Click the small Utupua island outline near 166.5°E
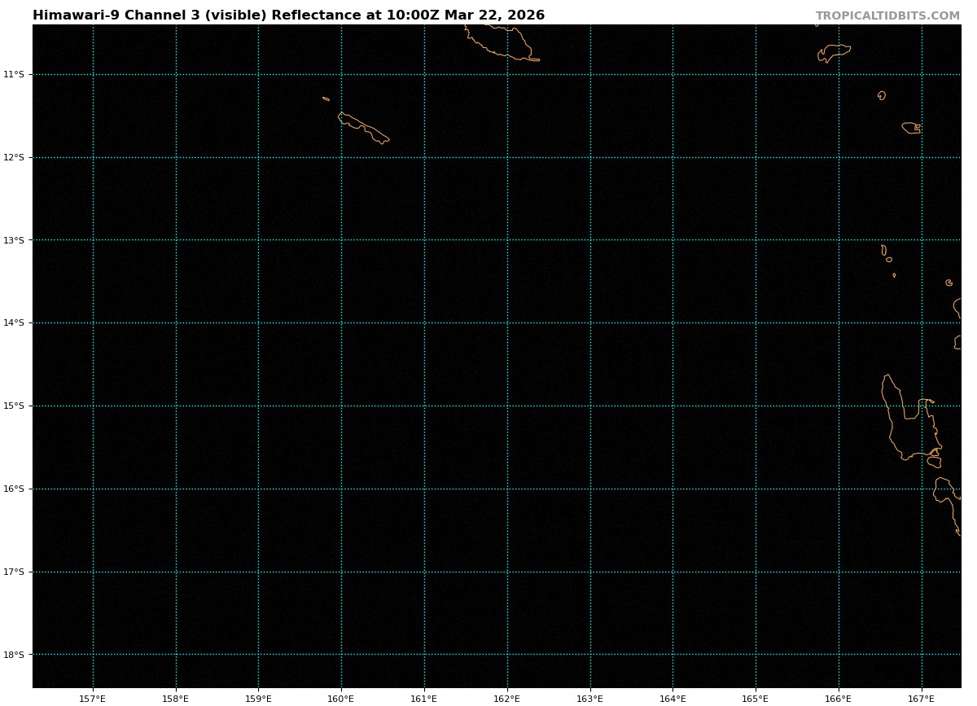This screenshot has width=977, height=706. (x=882, y=95)
